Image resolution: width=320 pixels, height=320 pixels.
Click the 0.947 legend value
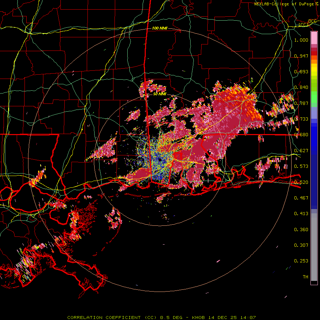click(x=301, y=56)
